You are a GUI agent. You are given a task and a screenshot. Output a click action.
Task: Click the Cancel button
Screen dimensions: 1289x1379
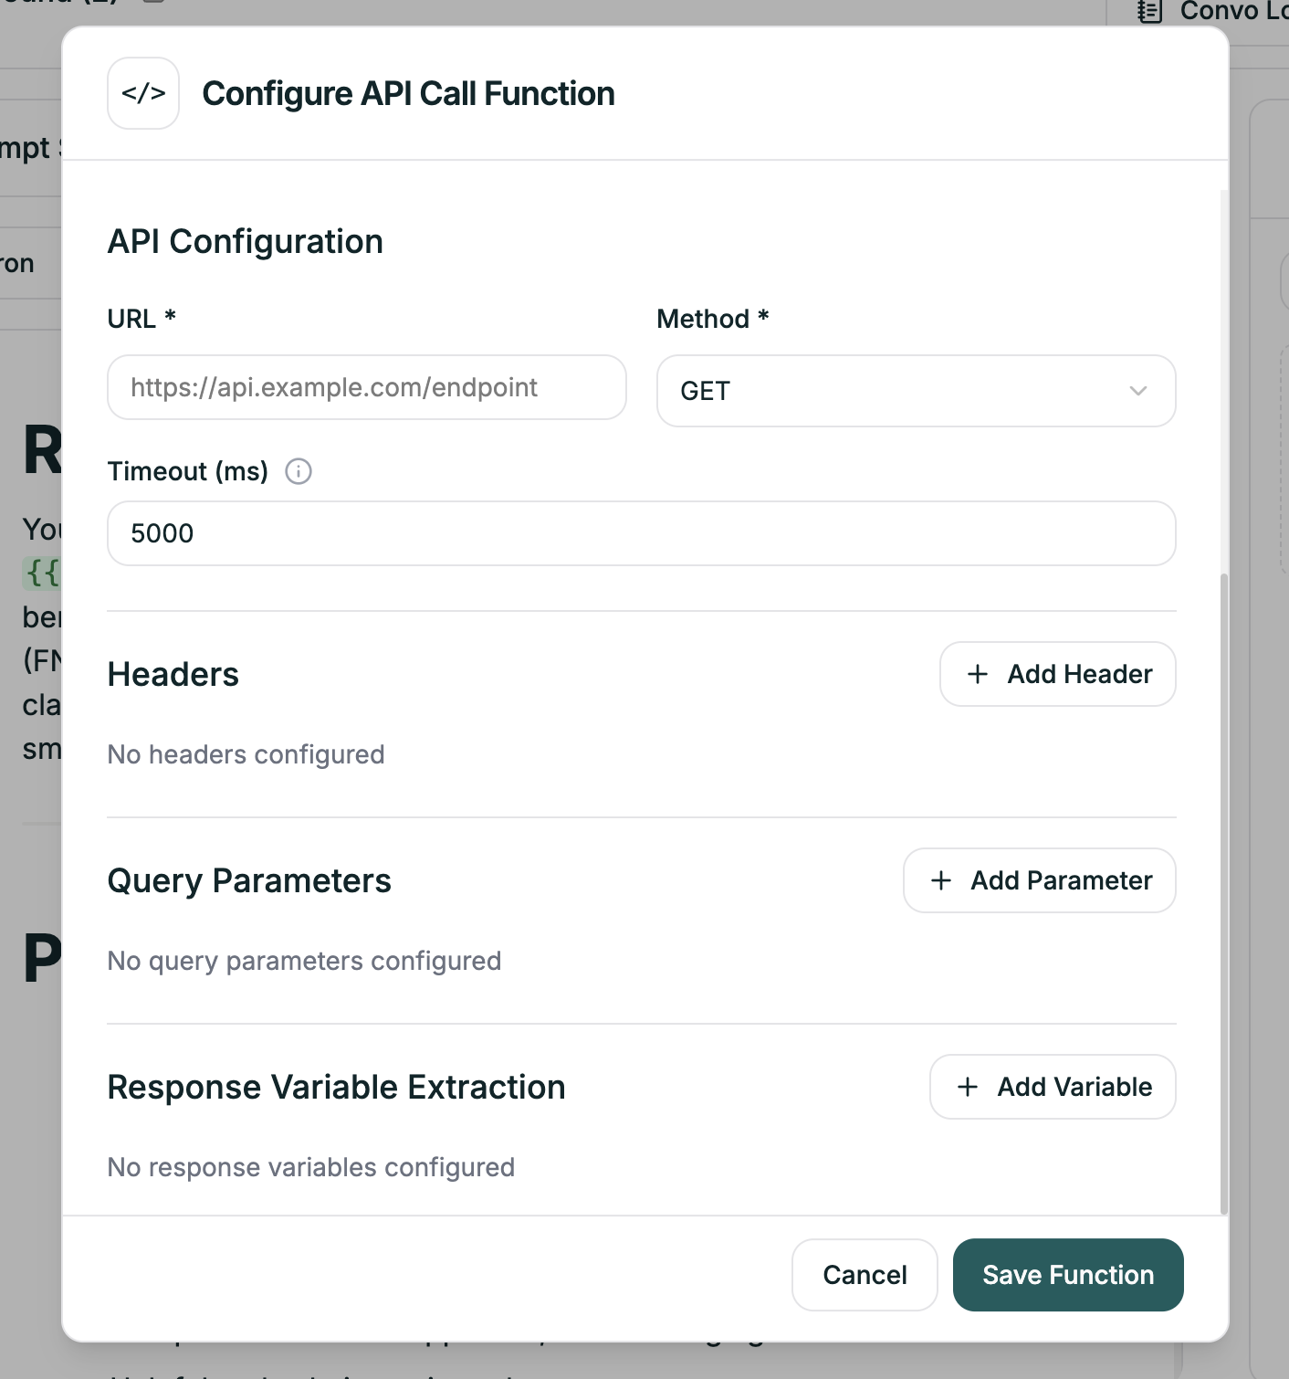[x=864, y=1275]
